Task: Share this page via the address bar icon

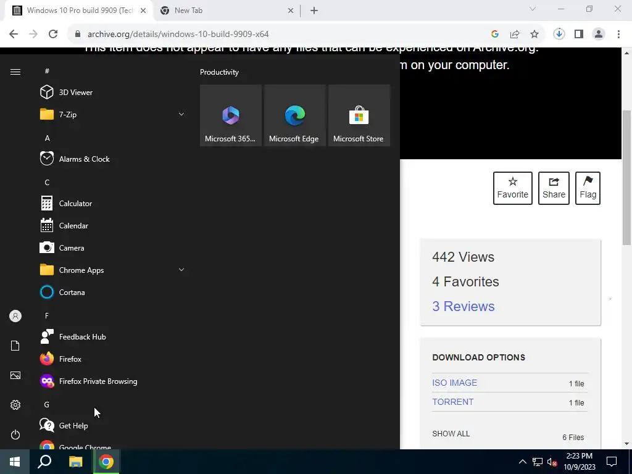Action: point(515,35)
